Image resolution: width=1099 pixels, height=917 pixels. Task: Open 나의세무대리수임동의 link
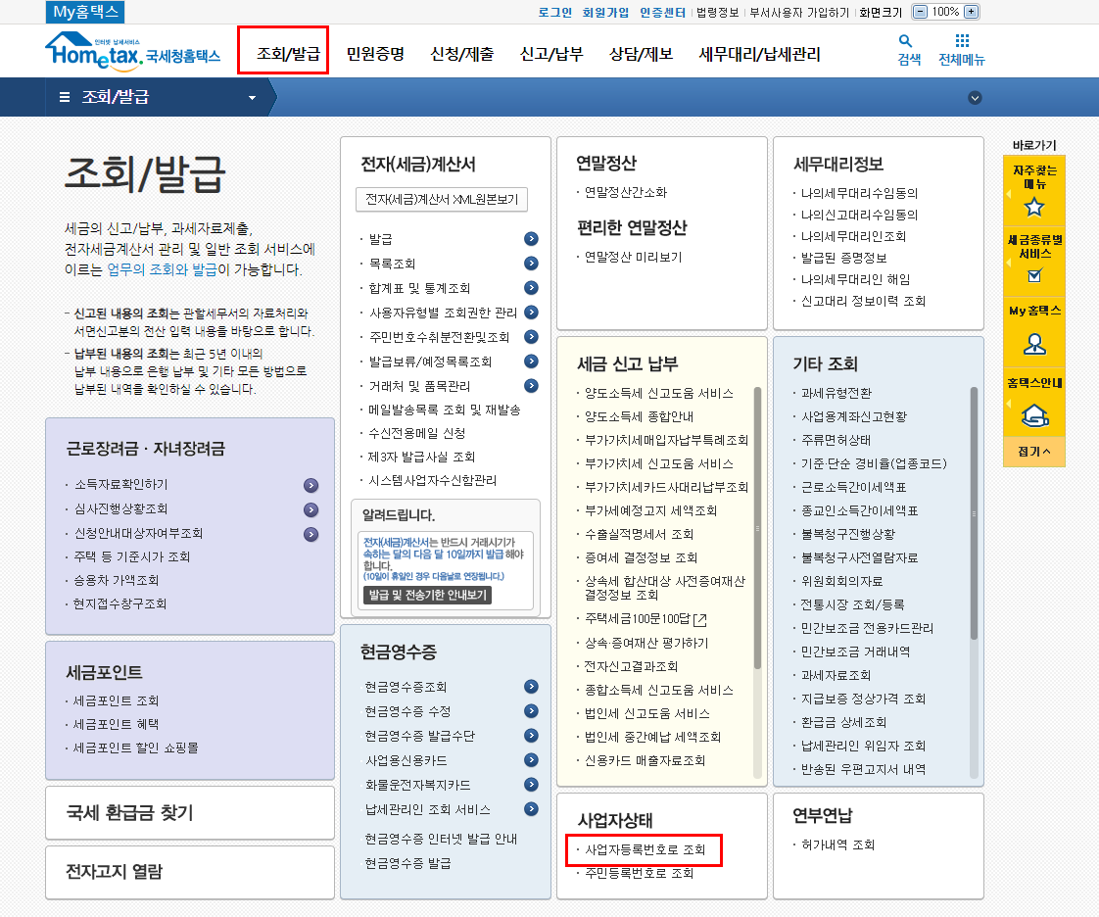point(859,193)
